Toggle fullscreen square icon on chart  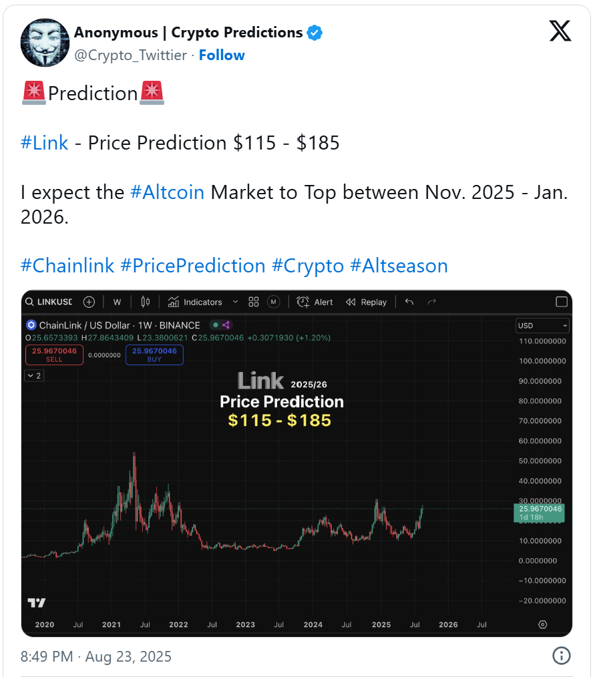point(562,302)
